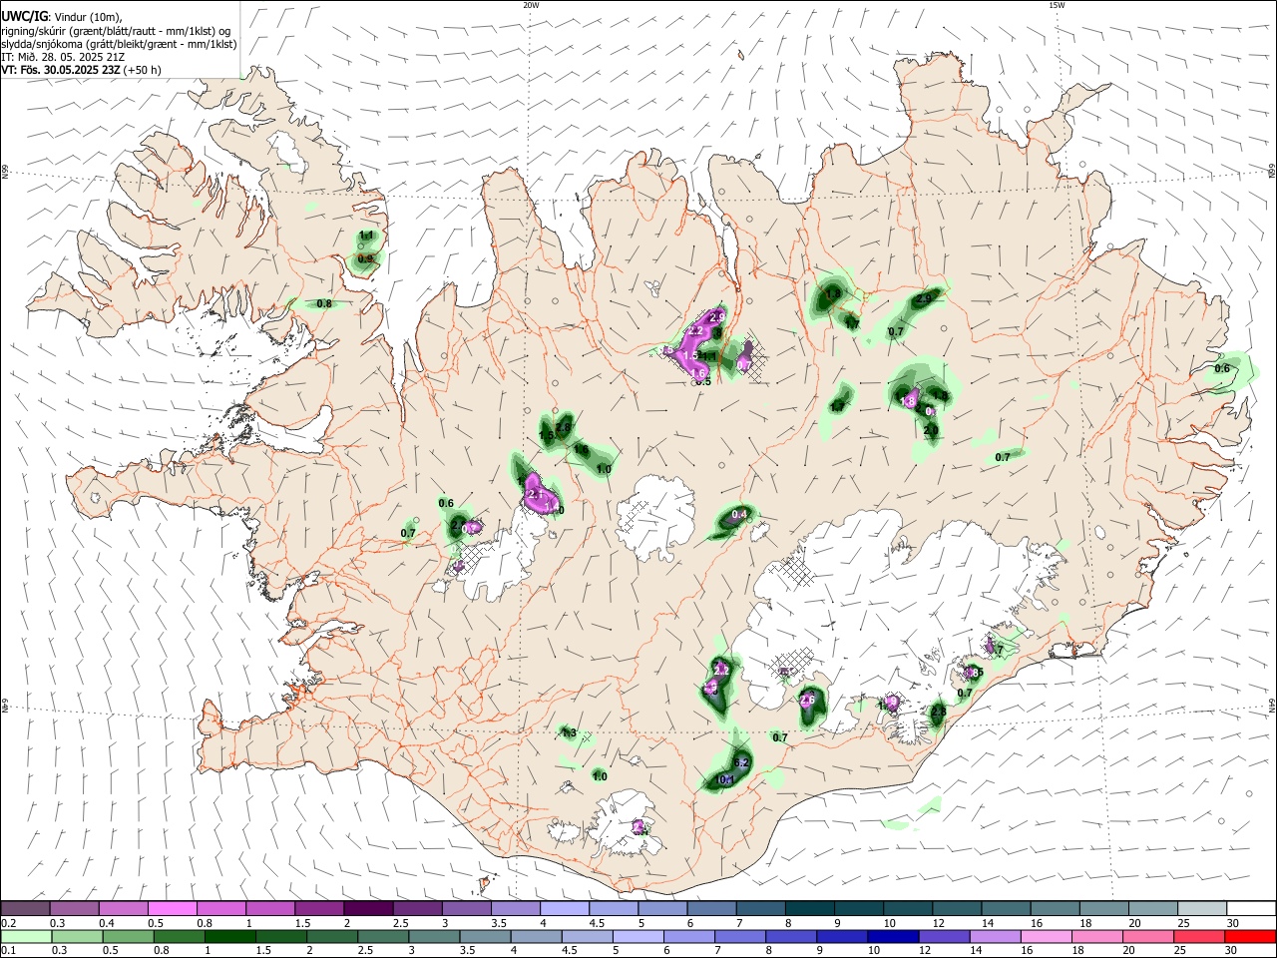1277x958 pixels.
Task: Click the '0.1' label under the rain legend
Action: click(7, 951)
